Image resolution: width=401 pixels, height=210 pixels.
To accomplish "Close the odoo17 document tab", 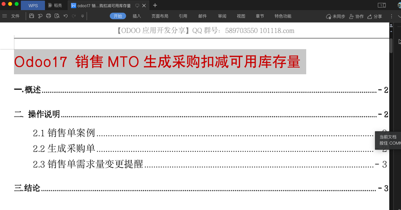I will [x=144, y=5].
